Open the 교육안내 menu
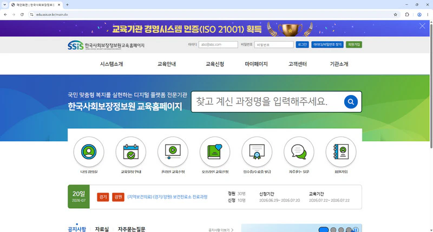 167,64
